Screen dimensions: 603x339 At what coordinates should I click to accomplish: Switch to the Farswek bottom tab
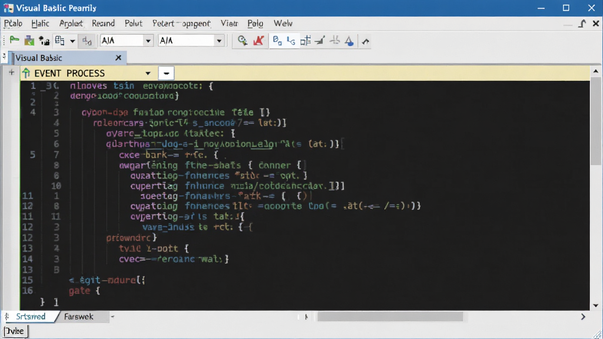click(x=79, y=316)
